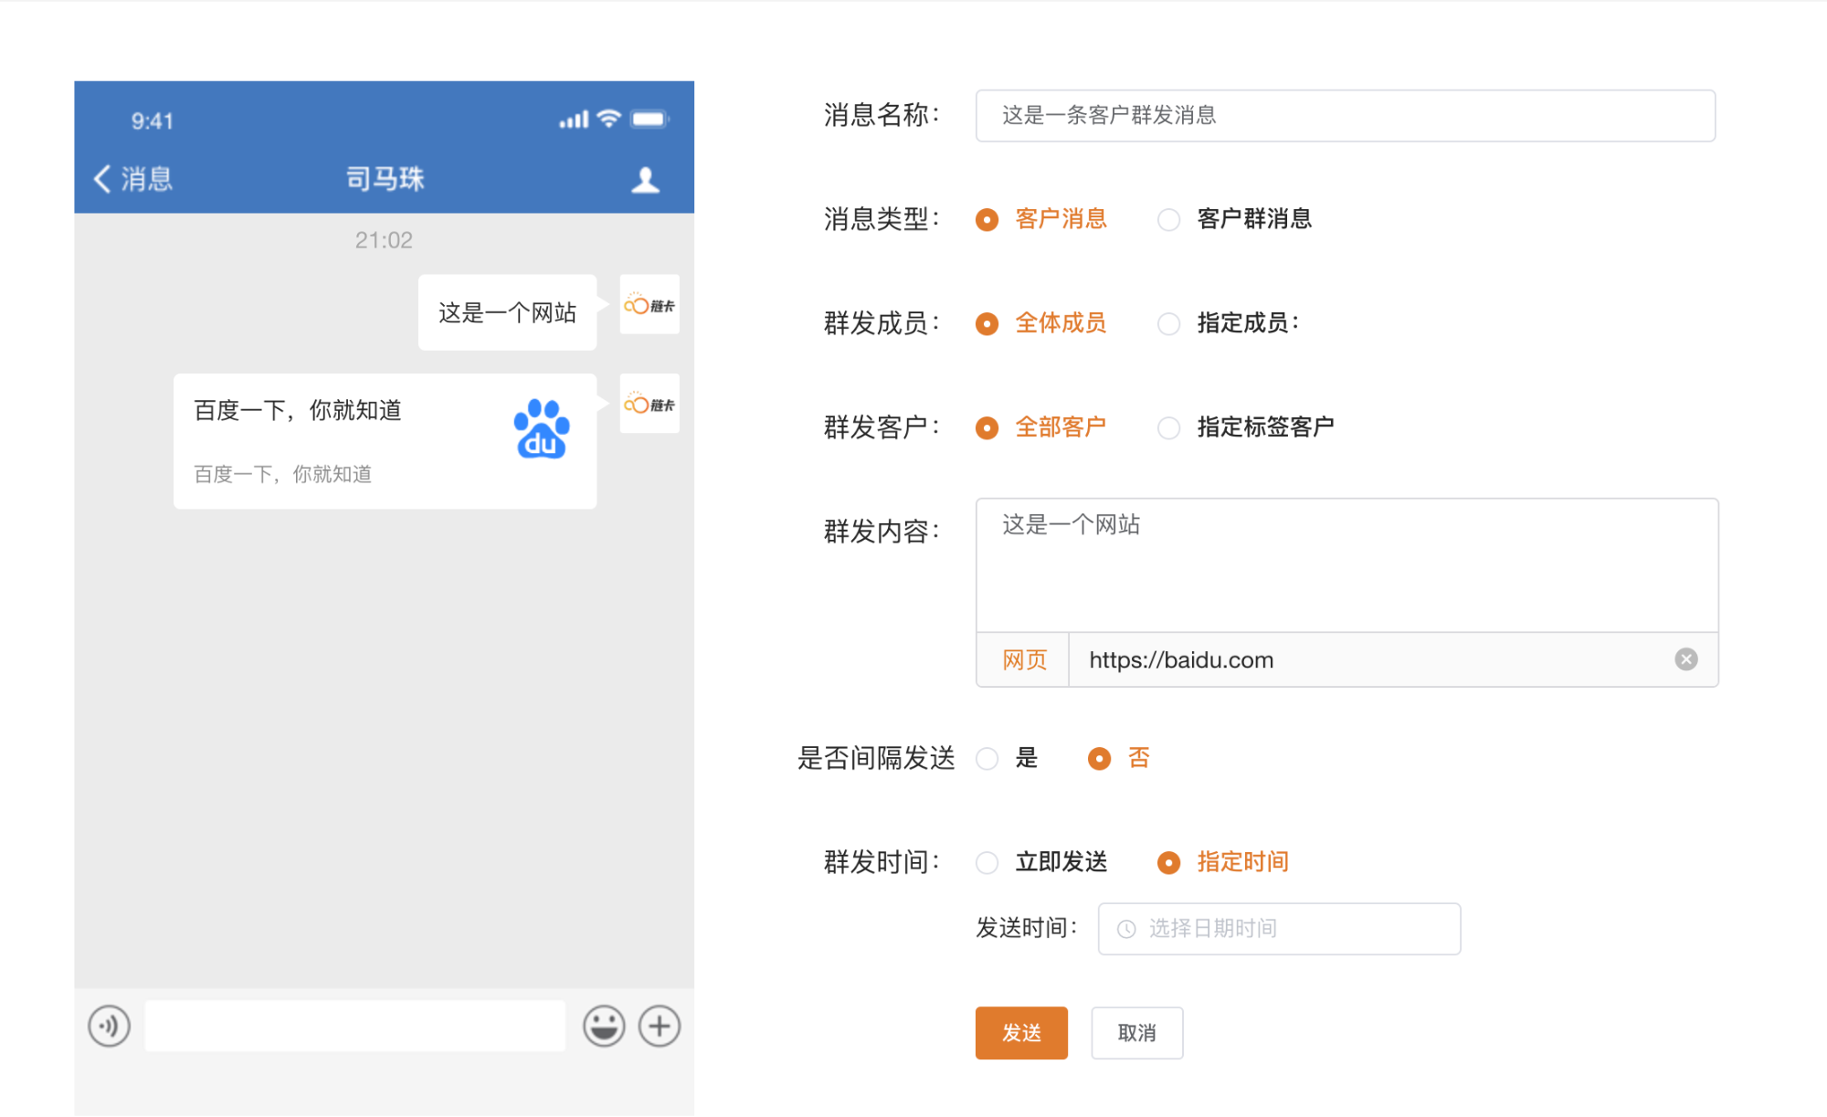The width and height of the screenshot is (1827, 1117).
Task: Click the 取消 button
Action: pyautogui.click(x=1136, y=1033)
